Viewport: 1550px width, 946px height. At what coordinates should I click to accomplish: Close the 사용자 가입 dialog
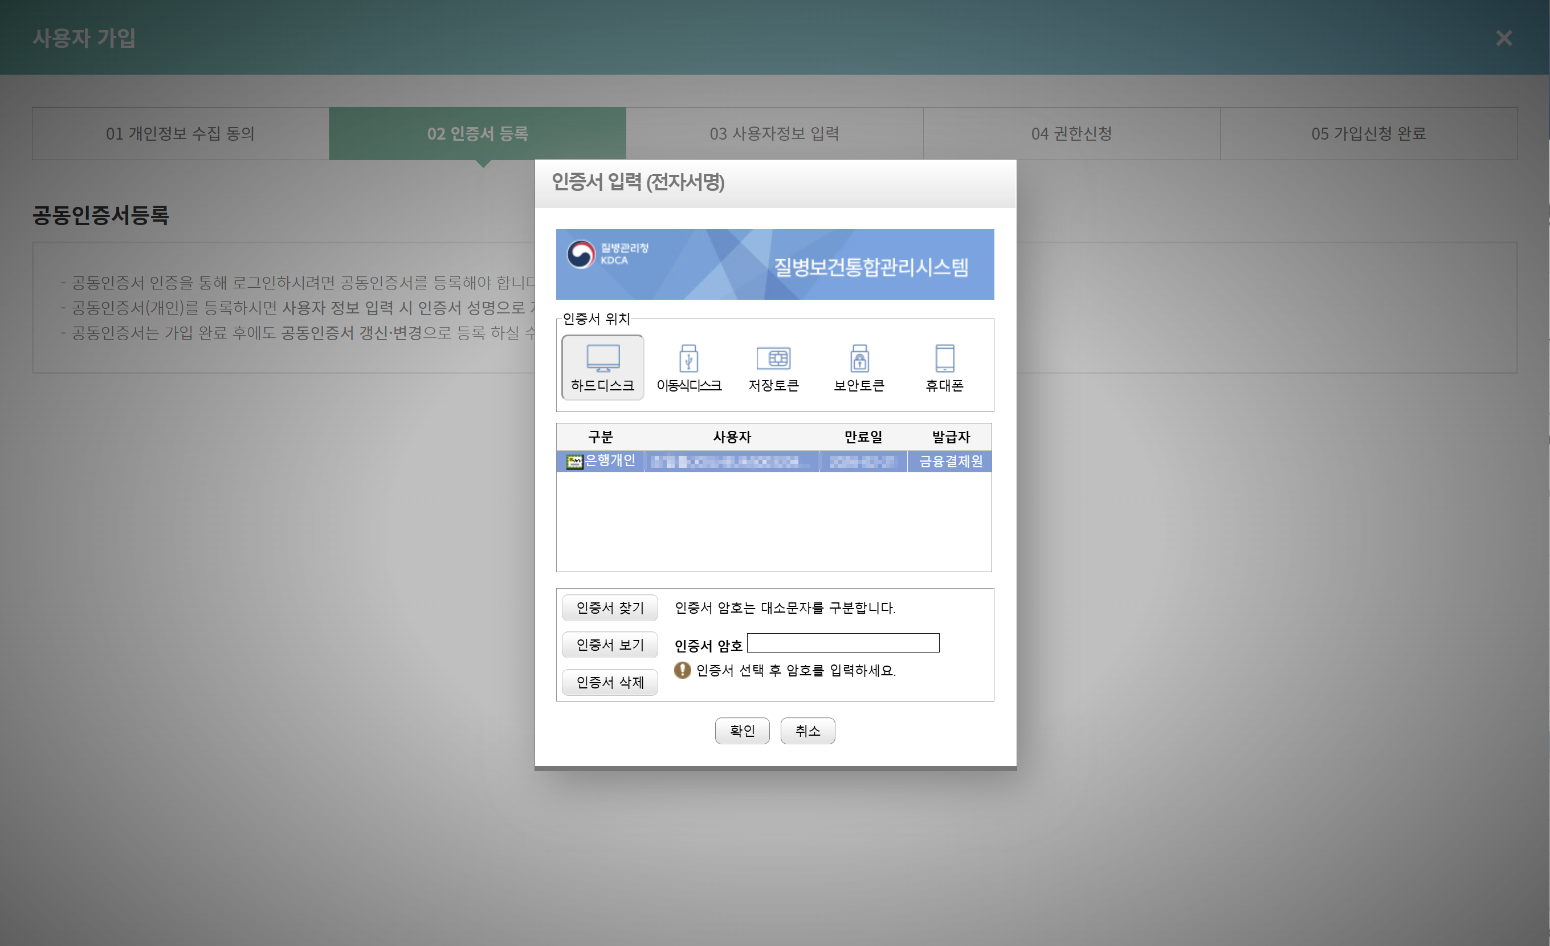1504,38
